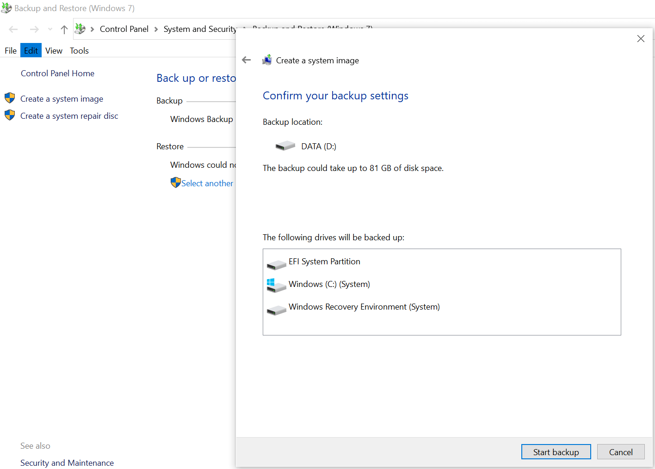Click the back arrow in the system image dialog

246,60
